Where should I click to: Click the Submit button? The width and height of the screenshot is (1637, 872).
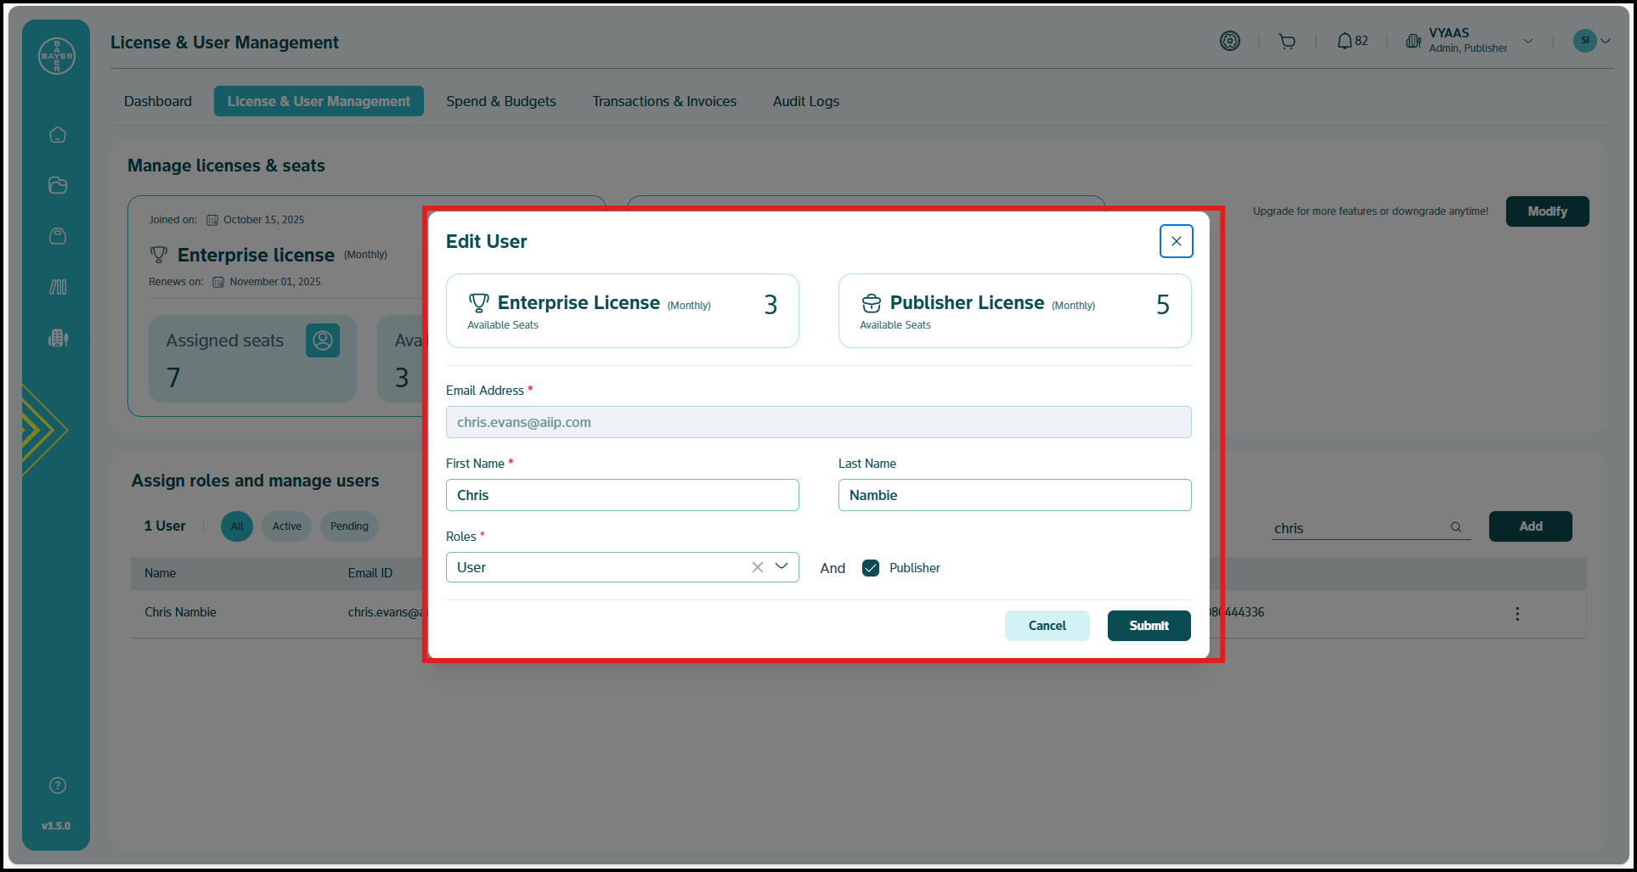coord(1149,626)
